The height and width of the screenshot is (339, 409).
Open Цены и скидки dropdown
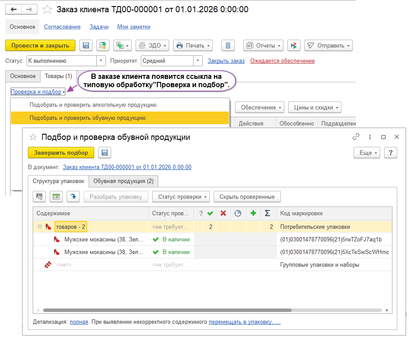coord(314,107)
